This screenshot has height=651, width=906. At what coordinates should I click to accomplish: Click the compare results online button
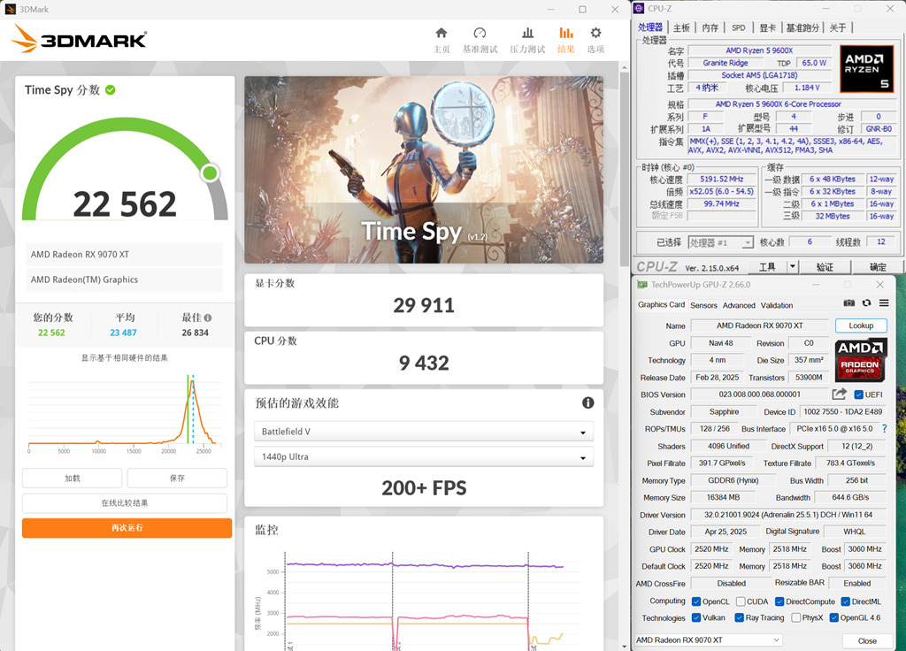pyautogui.click(x=125, y=503)
